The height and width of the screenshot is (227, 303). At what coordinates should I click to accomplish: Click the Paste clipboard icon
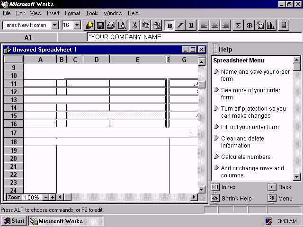coord(156,25)
